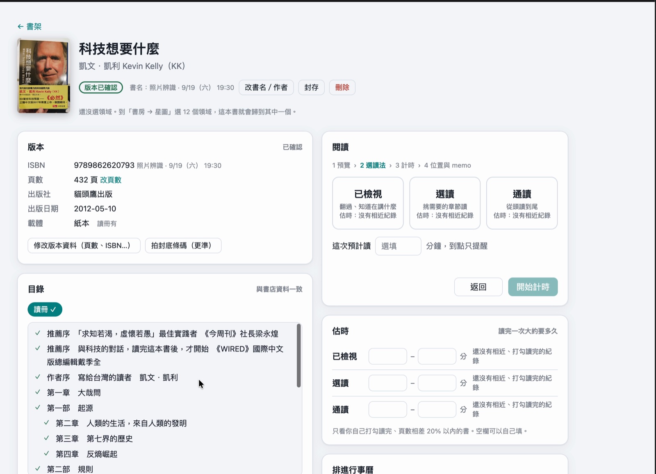Click the 貓頭鷹出版 publisher value
The image size is (656, 474).
(93, 194)
